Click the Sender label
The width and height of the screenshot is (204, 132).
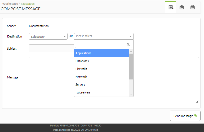[11, 26]
